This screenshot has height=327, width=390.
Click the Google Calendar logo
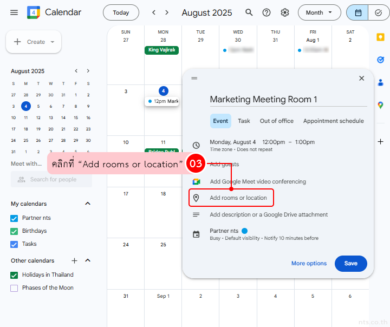point(34,12)
